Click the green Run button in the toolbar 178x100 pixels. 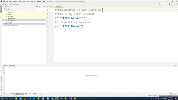click(x=167, y=4)
